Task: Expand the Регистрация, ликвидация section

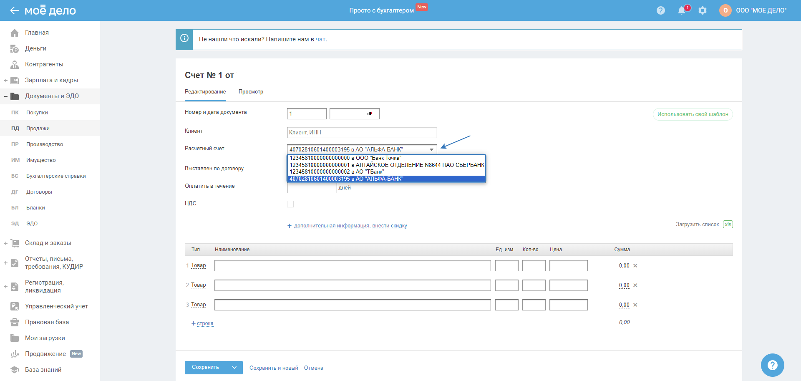Action: 6,287
